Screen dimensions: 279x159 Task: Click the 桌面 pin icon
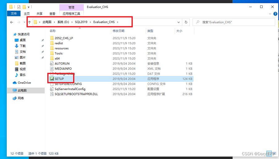point(43,40)
